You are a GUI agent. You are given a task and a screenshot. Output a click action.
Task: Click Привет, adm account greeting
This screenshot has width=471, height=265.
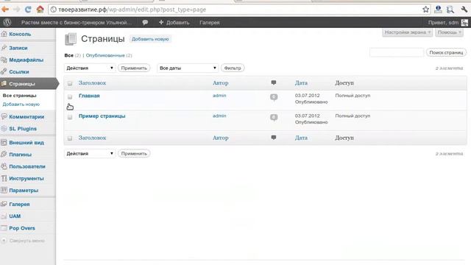click(443, 23)
